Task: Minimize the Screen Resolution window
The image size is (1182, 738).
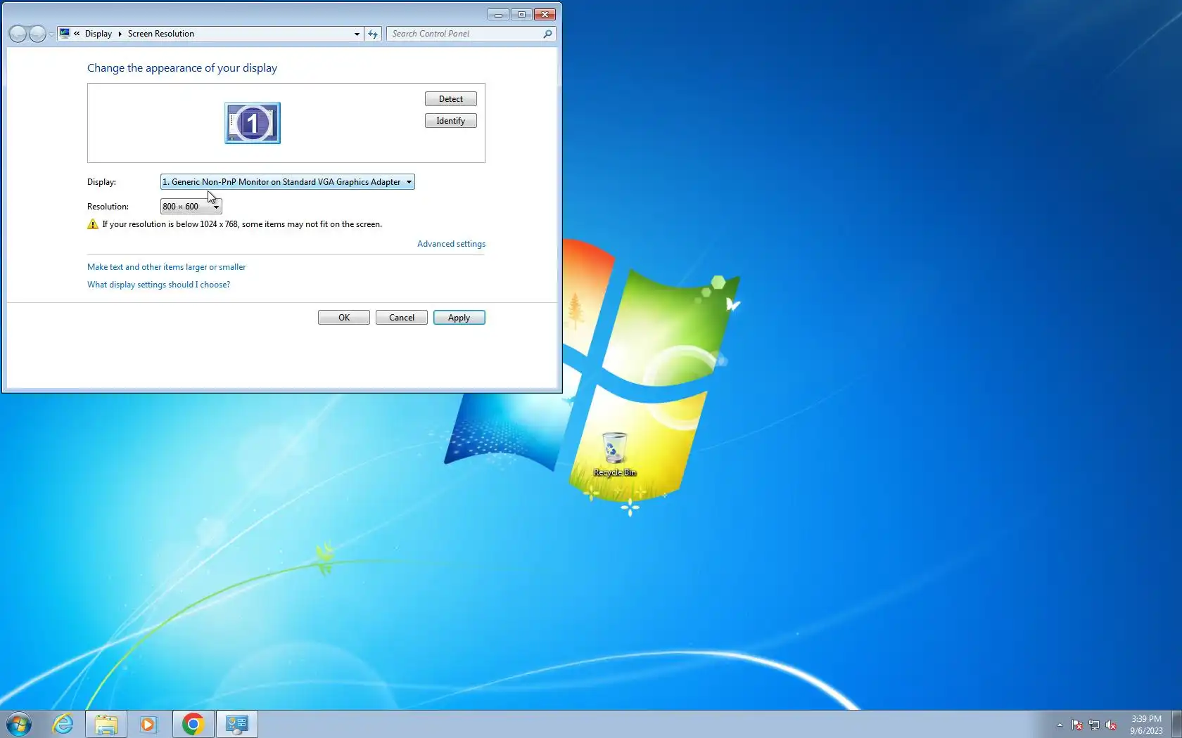Action: click(498, 14)
